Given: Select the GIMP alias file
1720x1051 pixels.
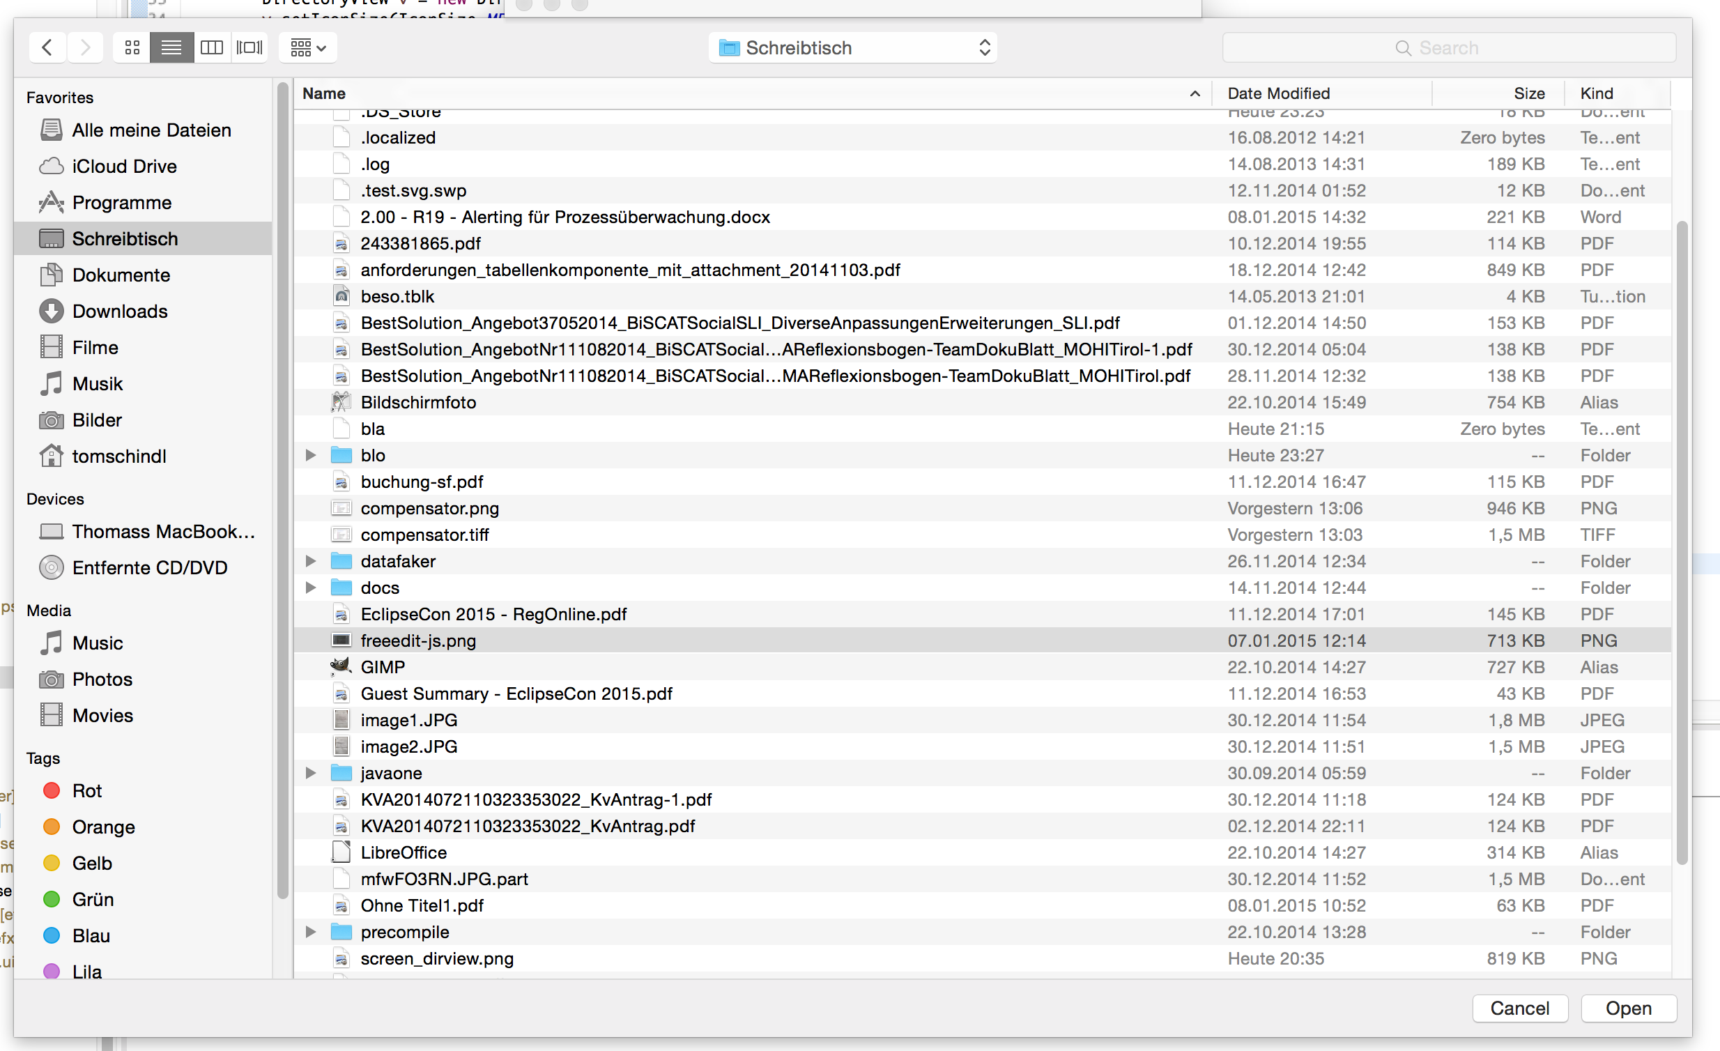Looking at the screenshot, I should (x=983, y=667).
